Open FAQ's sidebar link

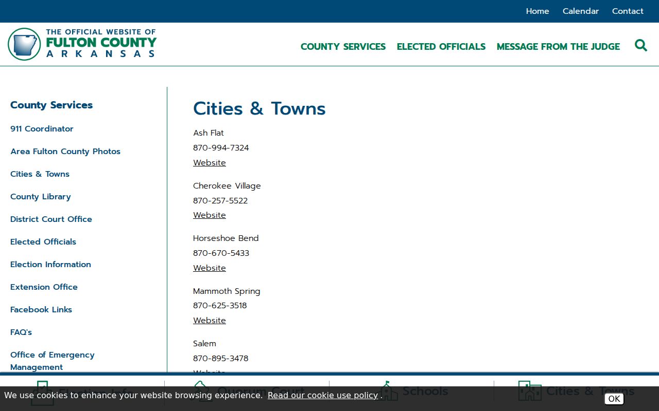click(x=21, y=332)
